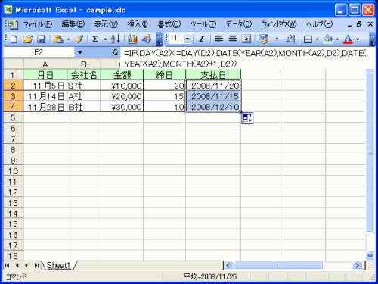This screenshot has height=284, width=378.
Task: Expand the Paste options dropdown
Action: (x=68, y=39)
